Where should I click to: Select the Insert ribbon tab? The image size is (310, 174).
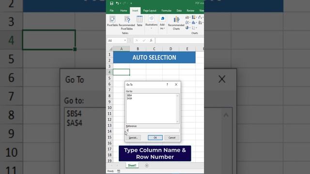click(135, 11)
